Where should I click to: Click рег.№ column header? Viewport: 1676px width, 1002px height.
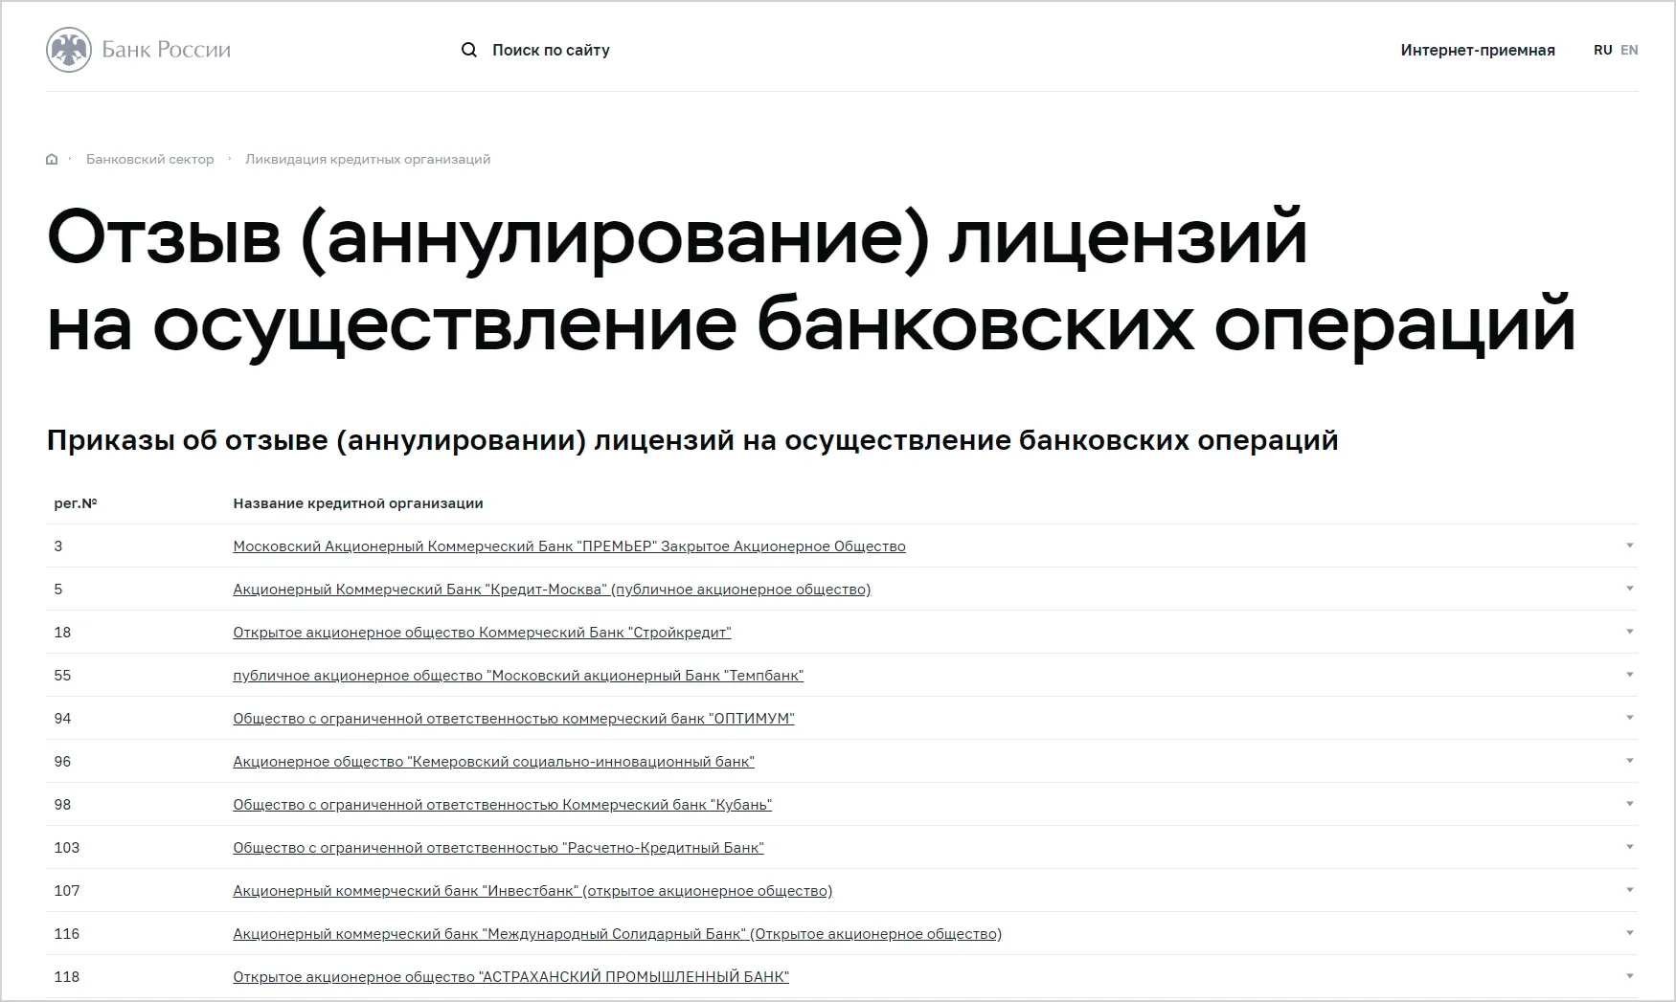tap(76, 503)
